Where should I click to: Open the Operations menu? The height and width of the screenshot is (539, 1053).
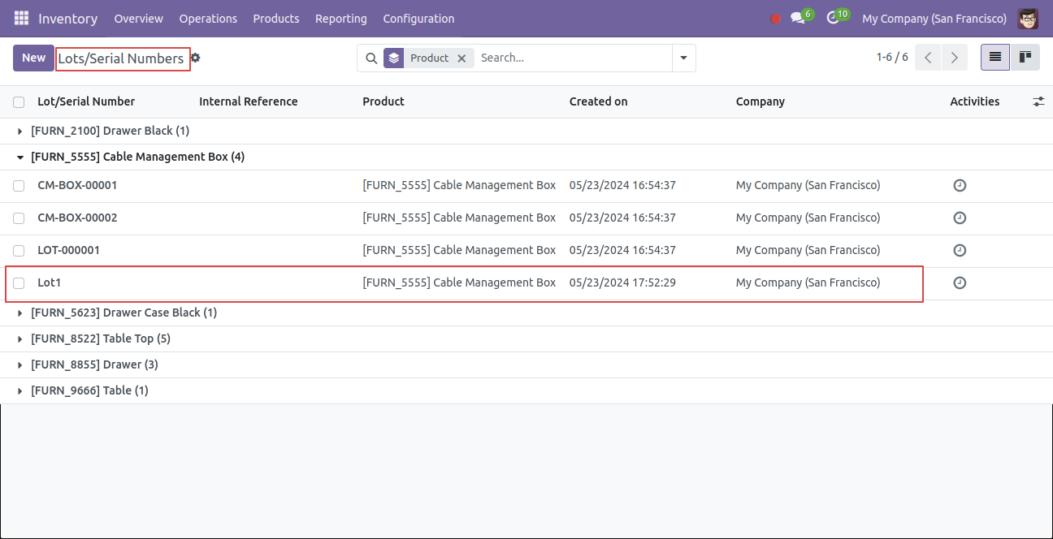(208, 19)
